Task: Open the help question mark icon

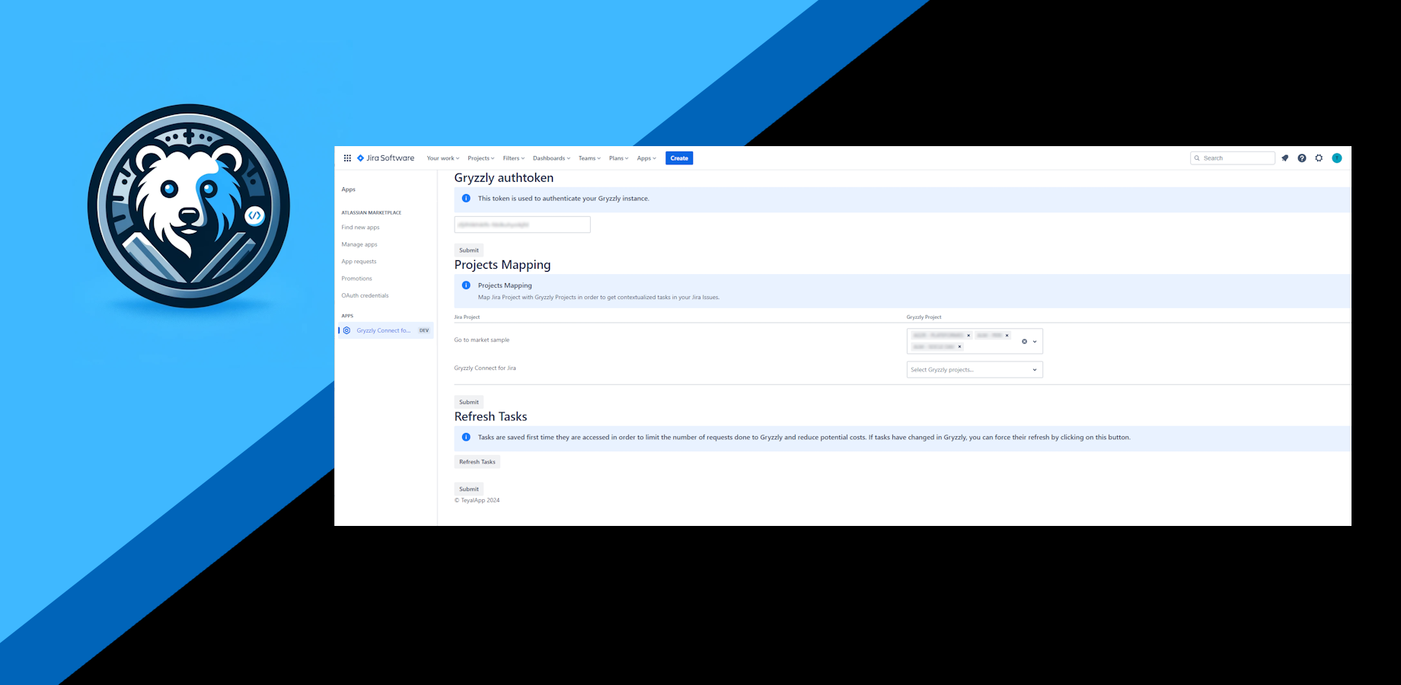Action: coord(1302,158)
